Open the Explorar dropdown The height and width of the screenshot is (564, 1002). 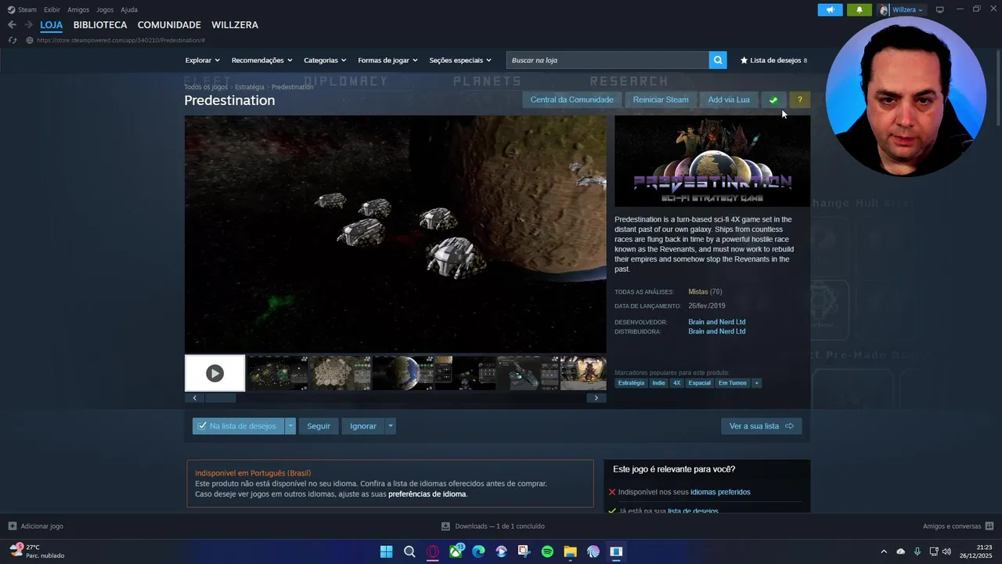coord(202,60)
